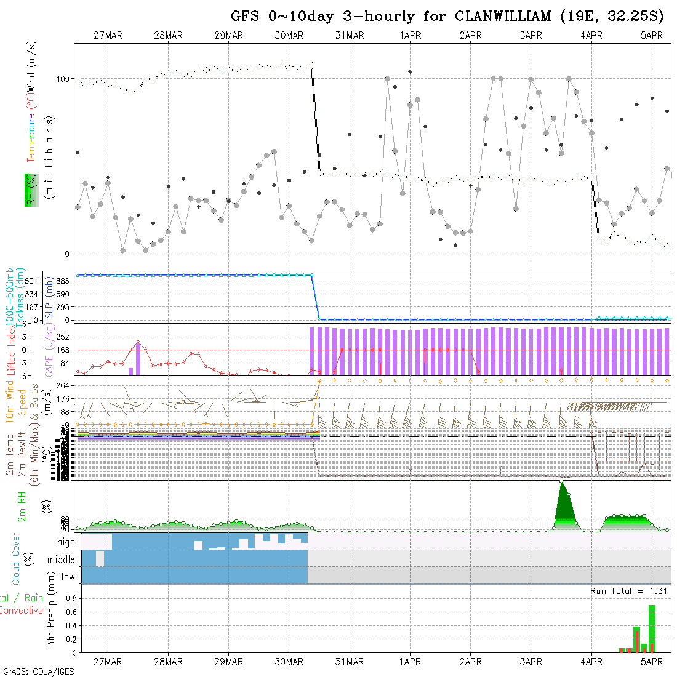Click the 501 thickness tick value
This screenshot has height=677, width=677.
point(31,281)
